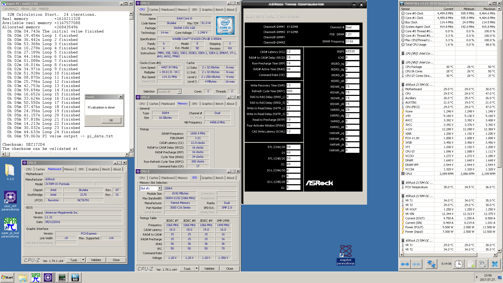The height and width of the screenshot is (283, 503).
Task: Click Close in SPD CPU-Z window
Action: (229, 269)
